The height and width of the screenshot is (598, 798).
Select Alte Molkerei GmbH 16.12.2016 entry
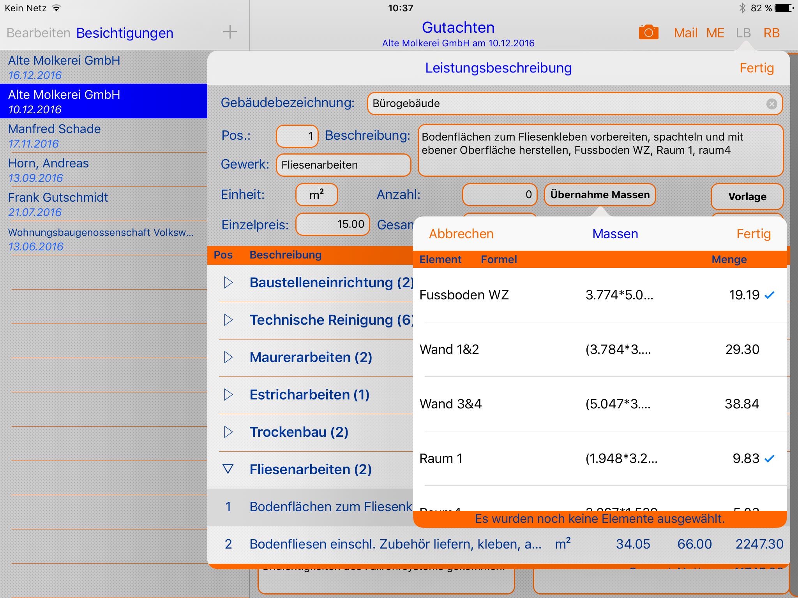(x=104, y=67)
